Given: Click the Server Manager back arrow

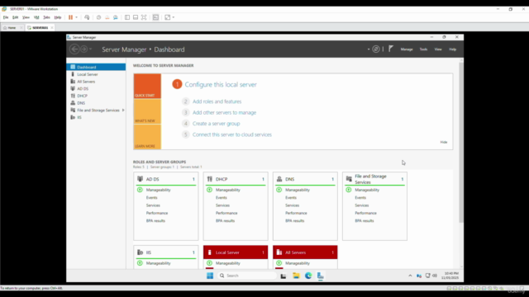Looking at the screenshot, I should [74, 49].
